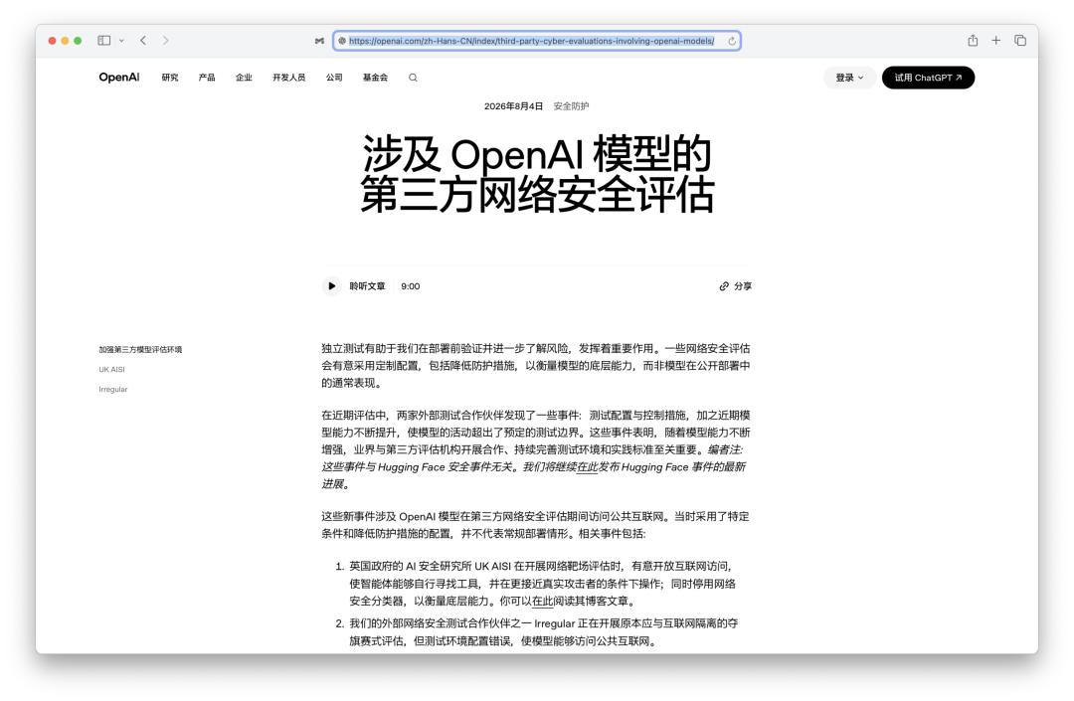The image size is (1074, 701).
Task: Open the 研究 menu in navigation
Action: click(x=170, y=78)
